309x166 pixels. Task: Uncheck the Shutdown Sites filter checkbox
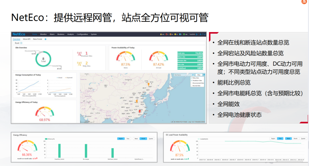[191, 81]
